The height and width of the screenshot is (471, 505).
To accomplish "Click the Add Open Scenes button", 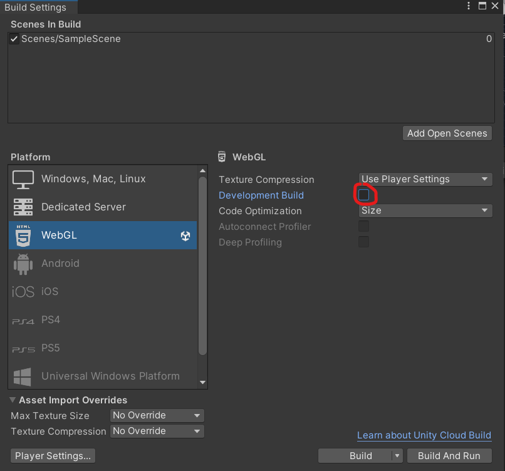I will (x=447, y=133).
